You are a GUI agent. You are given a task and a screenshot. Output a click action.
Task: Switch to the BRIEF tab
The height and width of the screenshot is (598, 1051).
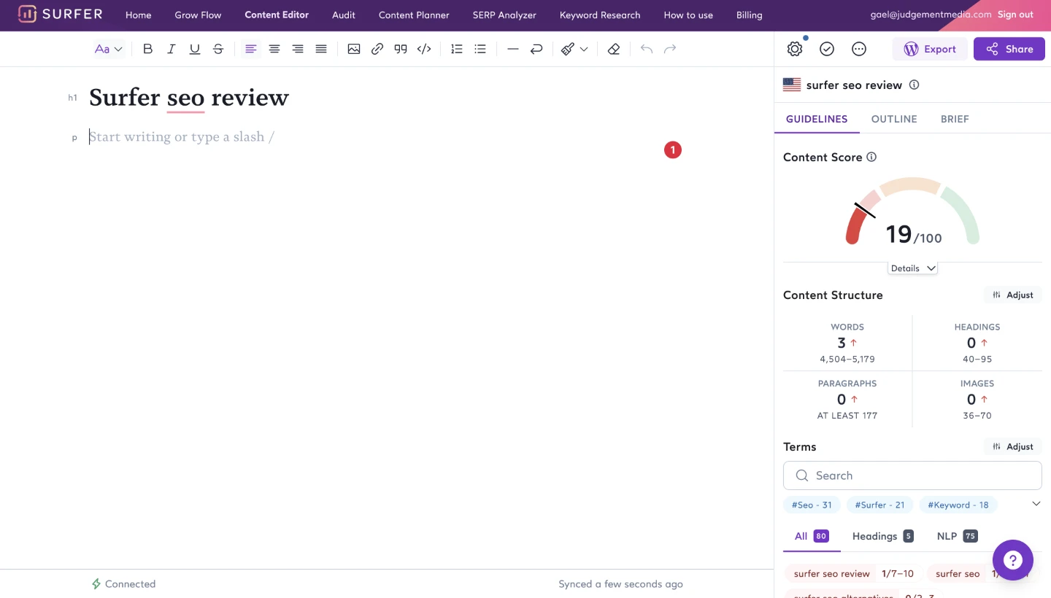[955, 119]
